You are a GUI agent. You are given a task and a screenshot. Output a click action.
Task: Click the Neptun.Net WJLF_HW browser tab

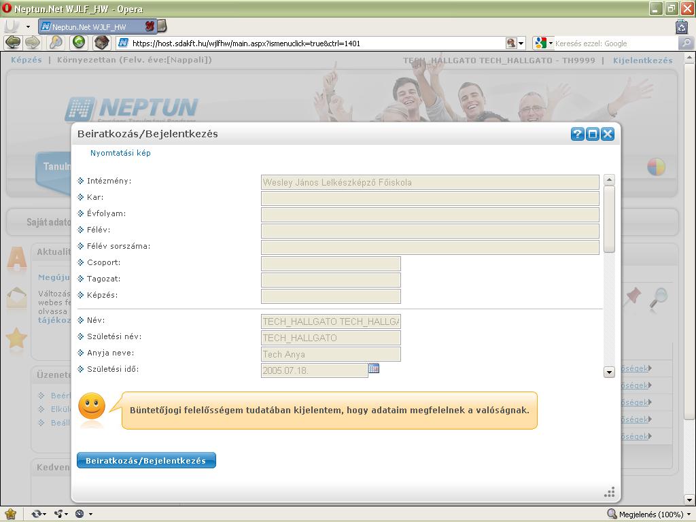(97, 27)
